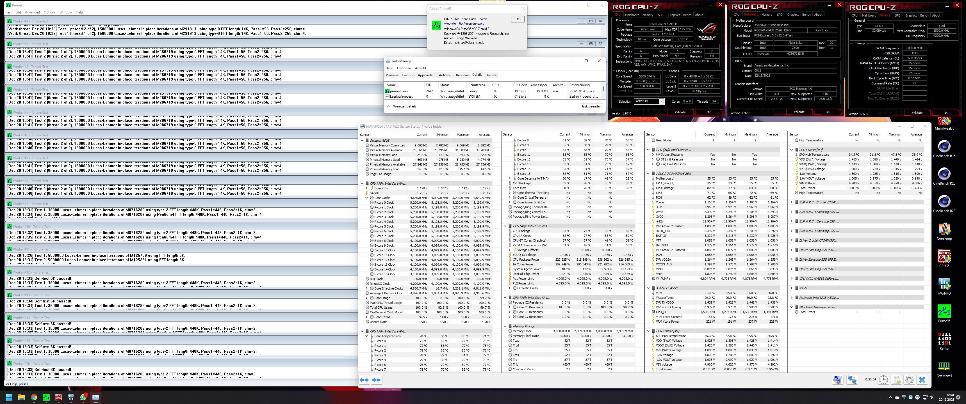Open CineBench R23 desktop icon
The height and width of the screenshot is (404, 966).
pyautogui.click(x=944, y=204)
